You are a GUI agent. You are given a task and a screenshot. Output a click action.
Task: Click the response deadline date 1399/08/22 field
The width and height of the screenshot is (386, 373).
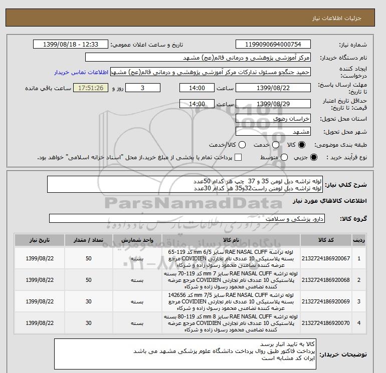pos(273,88)
